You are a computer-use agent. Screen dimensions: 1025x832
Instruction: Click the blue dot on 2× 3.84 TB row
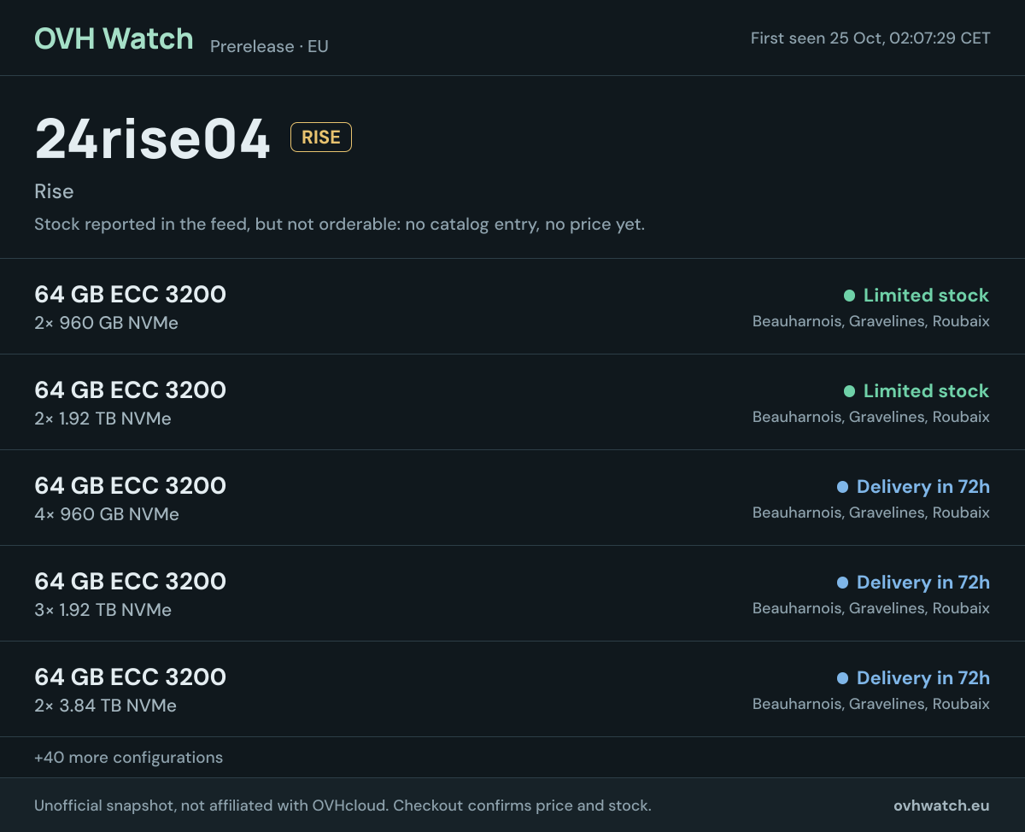point(842,678)
